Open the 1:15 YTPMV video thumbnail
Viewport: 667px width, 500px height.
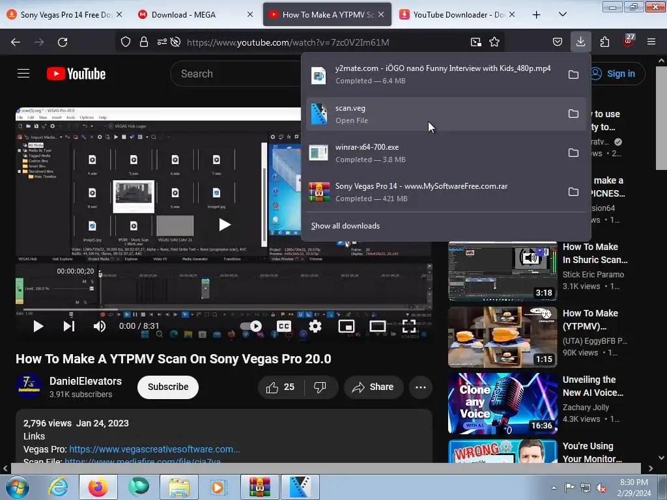(x=502, y=337)
